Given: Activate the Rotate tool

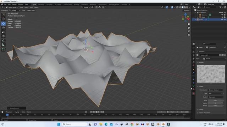Looking at the screenshot, I should 3,28.
